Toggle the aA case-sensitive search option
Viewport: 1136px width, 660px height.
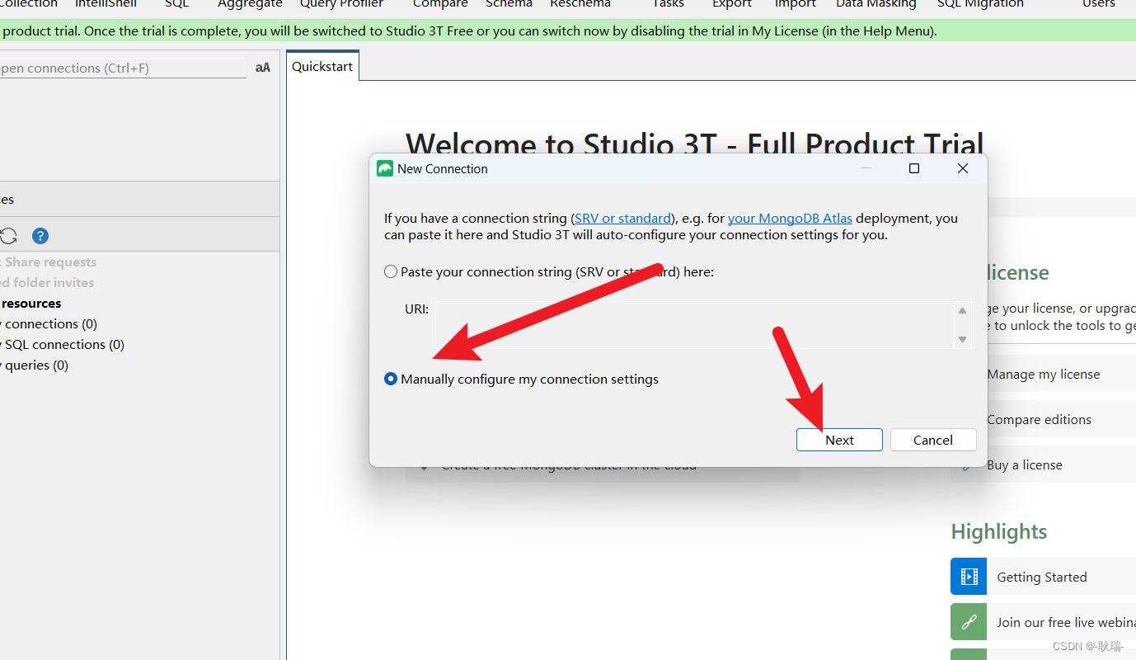pos(262,68)
